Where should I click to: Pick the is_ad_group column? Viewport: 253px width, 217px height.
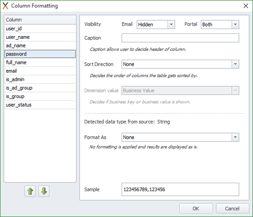coord(40,88)
